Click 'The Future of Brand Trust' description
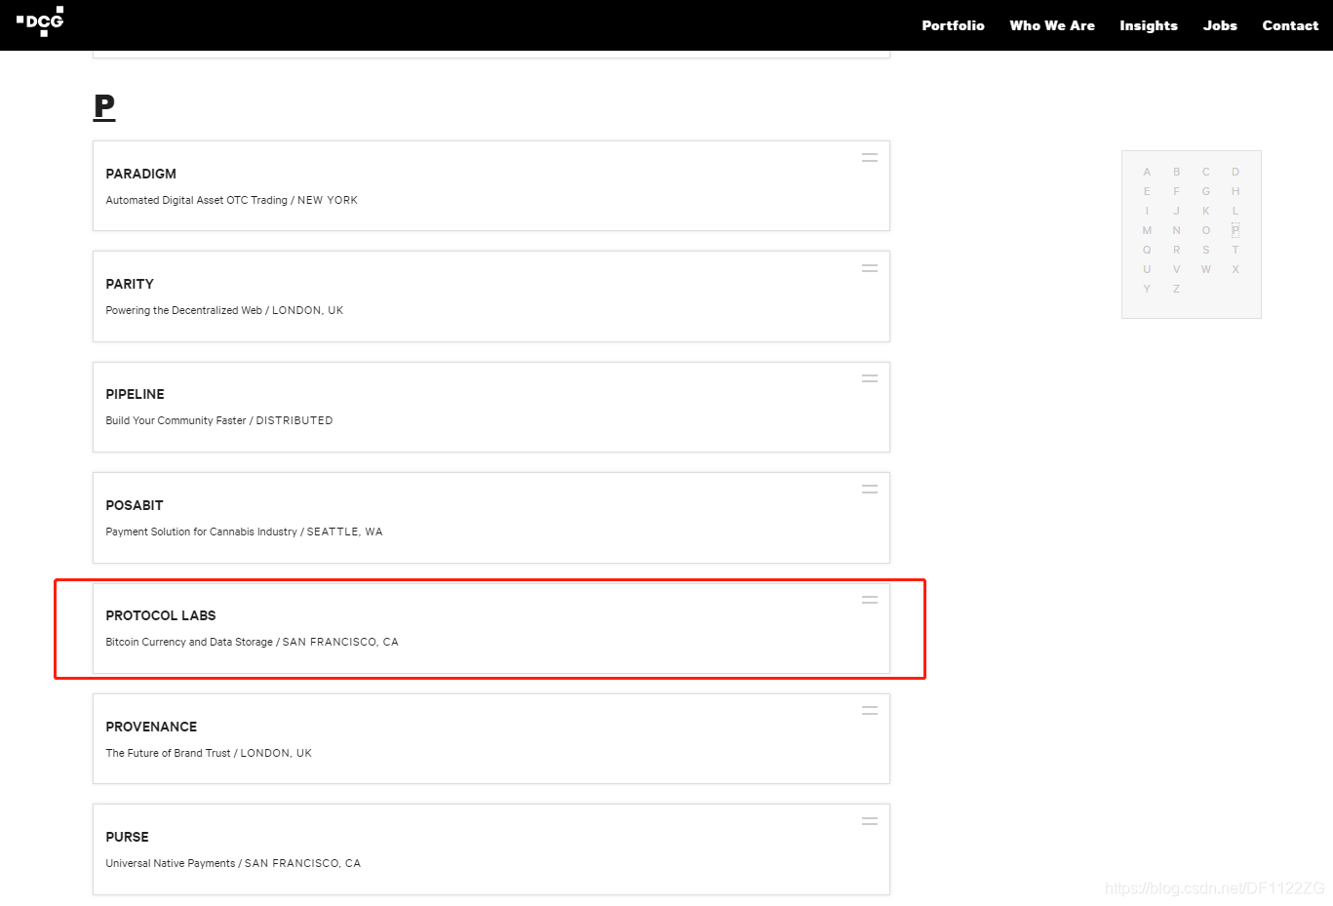This screenshot has height=906, width=1333. tap(168, 753)
